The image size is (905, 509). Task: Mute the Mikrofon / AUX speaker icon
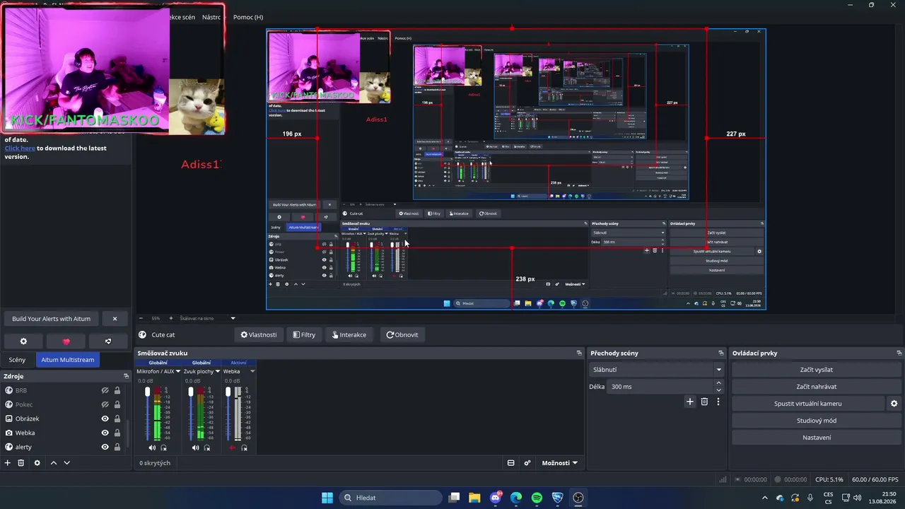(x=152, y=447)
